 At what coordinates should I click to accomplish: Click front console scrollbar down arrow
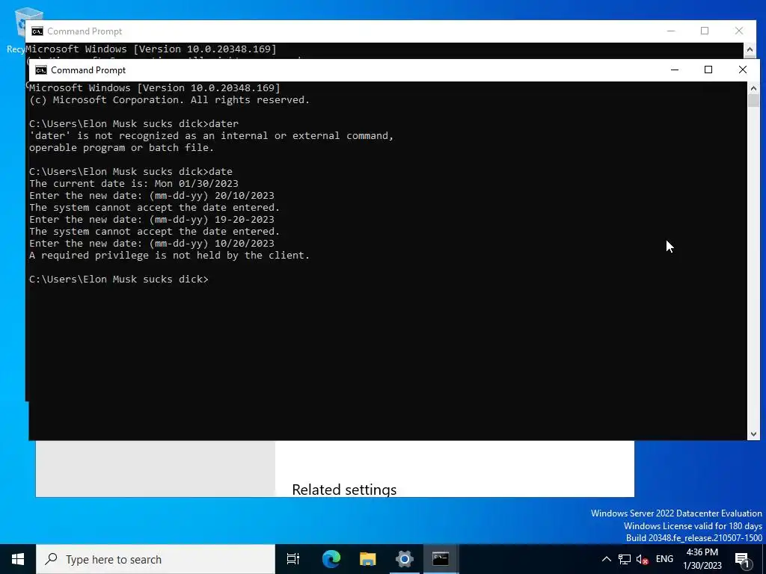[x=753, y=434]
